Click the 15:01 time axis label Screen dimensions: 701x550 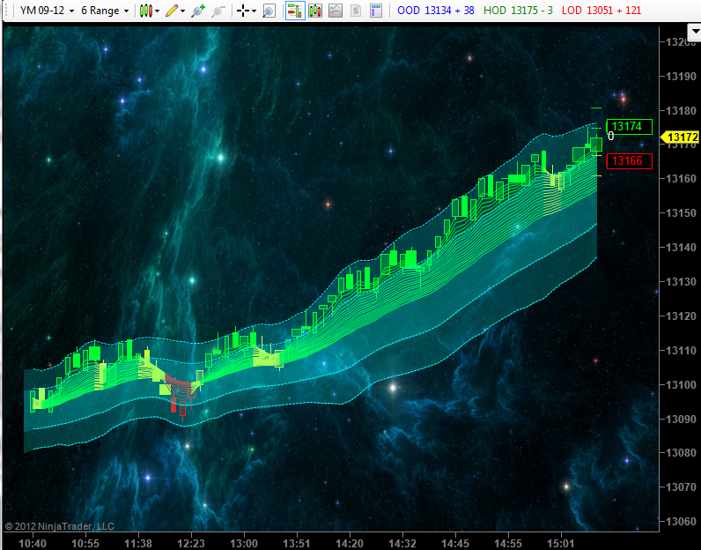tap(561, 543)
